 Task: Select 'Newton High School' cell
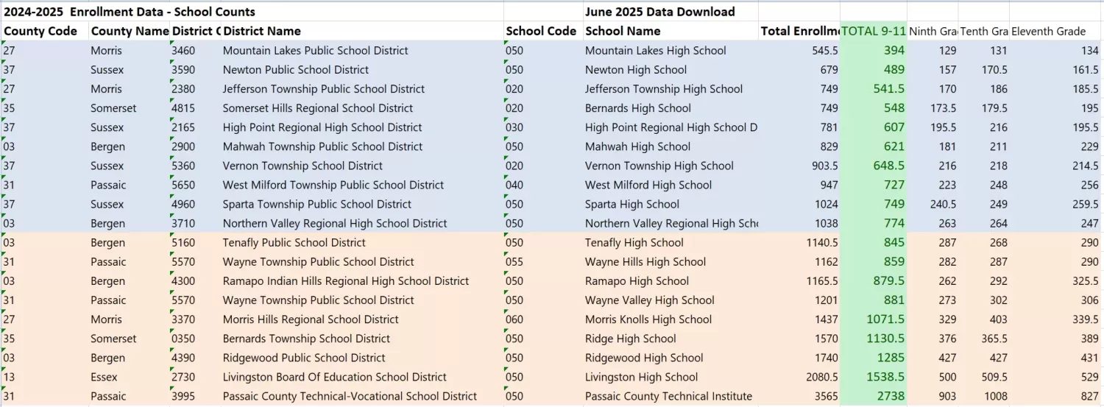point(670,70)
